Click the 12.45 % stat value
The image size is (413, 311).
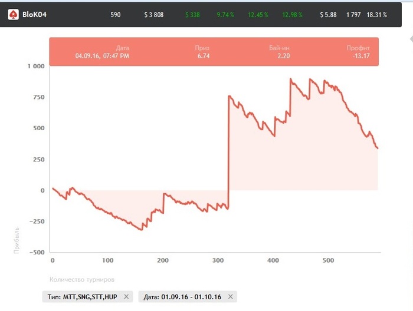[258, 14]
